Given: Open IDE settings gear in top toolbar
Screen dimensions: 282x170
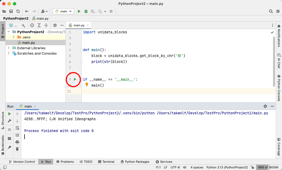Looking at the screenshot, I should 278,11.
